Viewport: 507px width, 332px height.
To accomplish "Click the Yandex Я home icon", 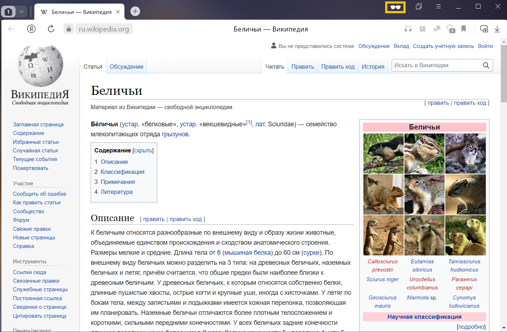I will point(32,29).
